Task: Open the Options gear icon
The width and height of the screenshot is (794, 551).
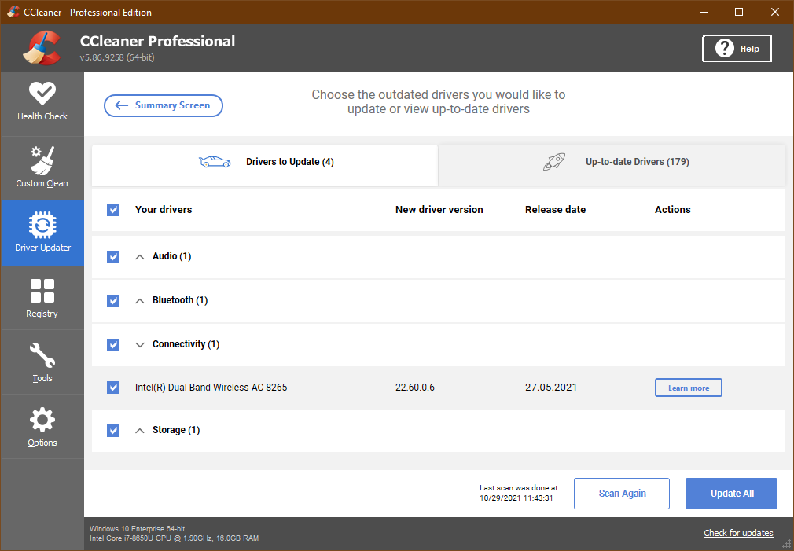Action: click(42, 420)
